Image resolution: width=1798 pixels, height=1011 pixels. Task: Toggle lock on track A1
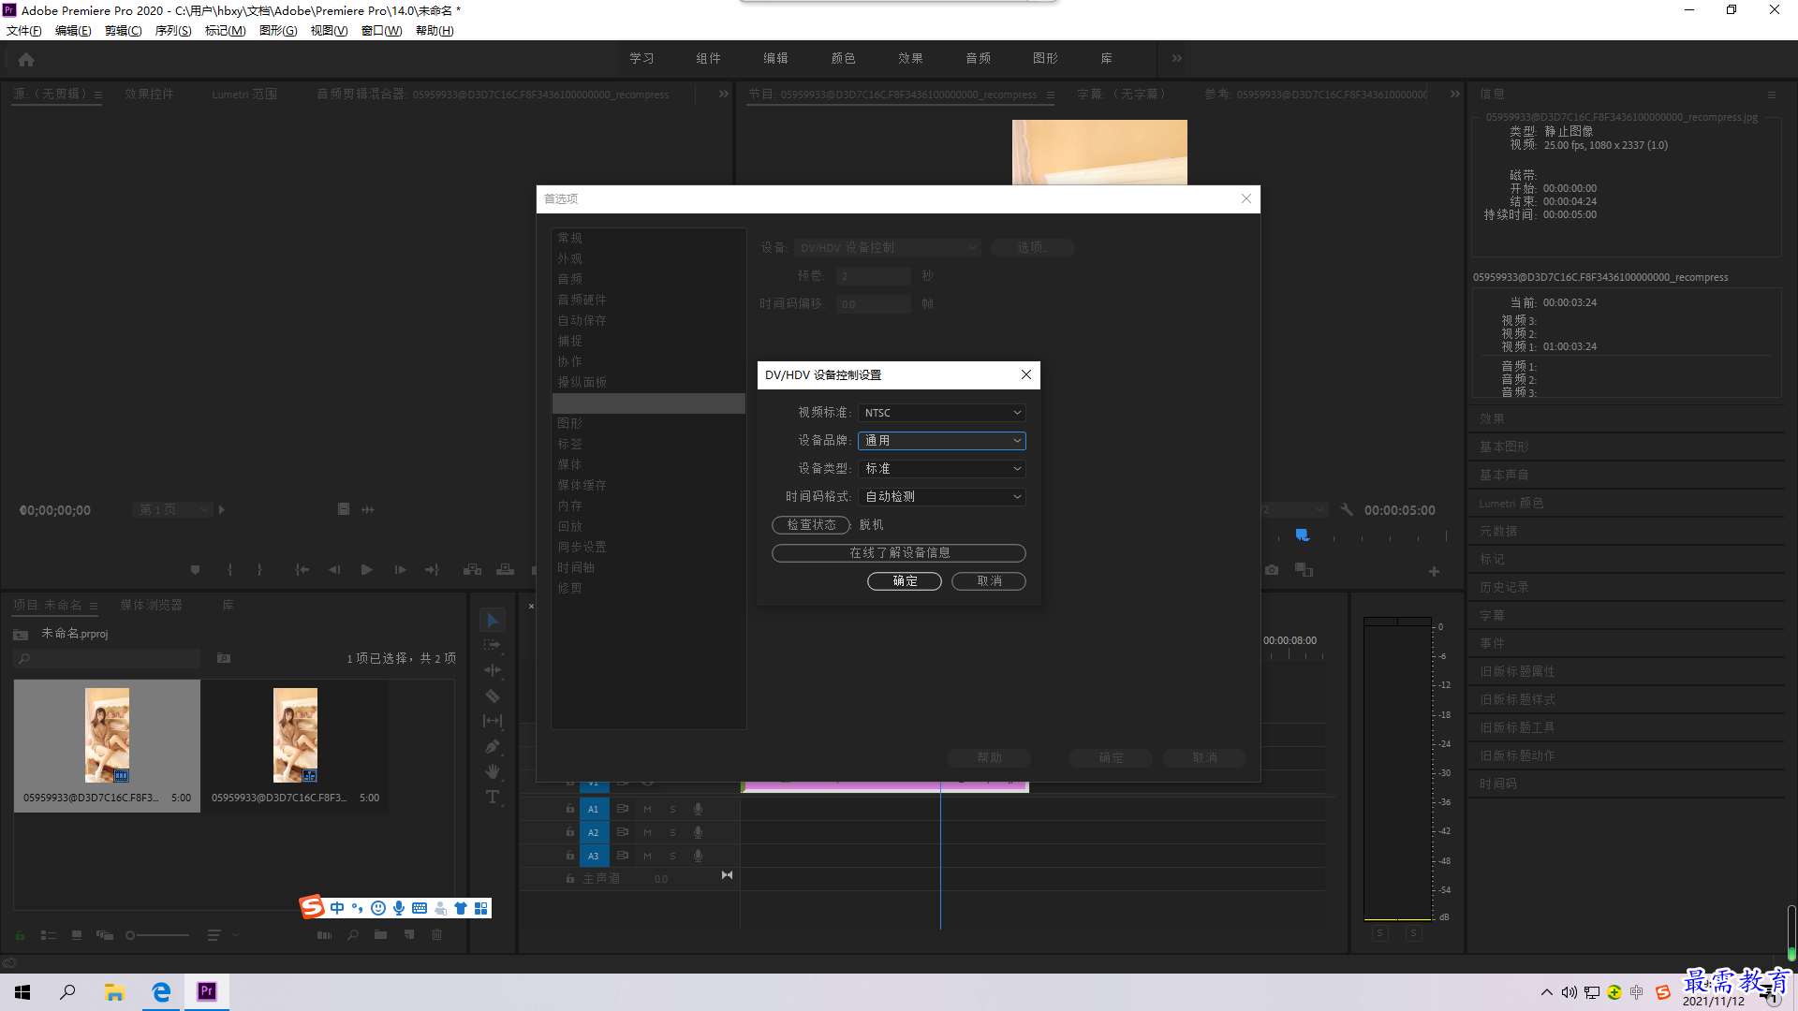pyautogui.click(x=570, y=808)
